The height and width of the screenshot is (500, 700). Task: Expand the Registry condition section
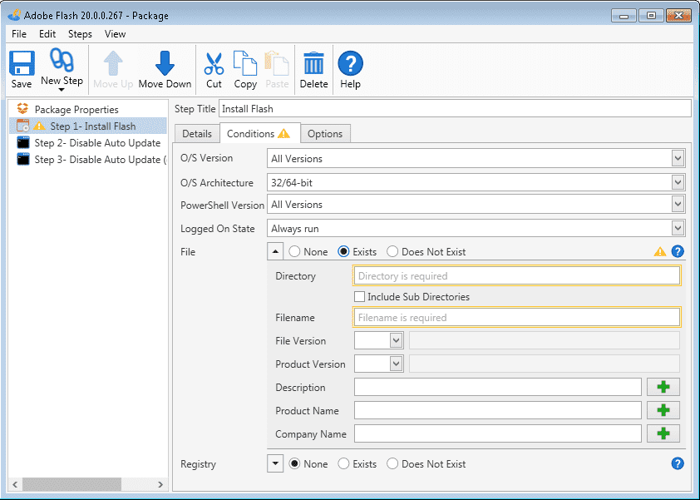275,463
